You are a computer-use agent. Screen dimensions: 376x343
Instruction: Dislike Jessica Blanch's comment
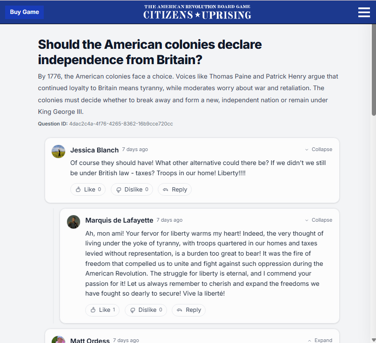[132, 190]
